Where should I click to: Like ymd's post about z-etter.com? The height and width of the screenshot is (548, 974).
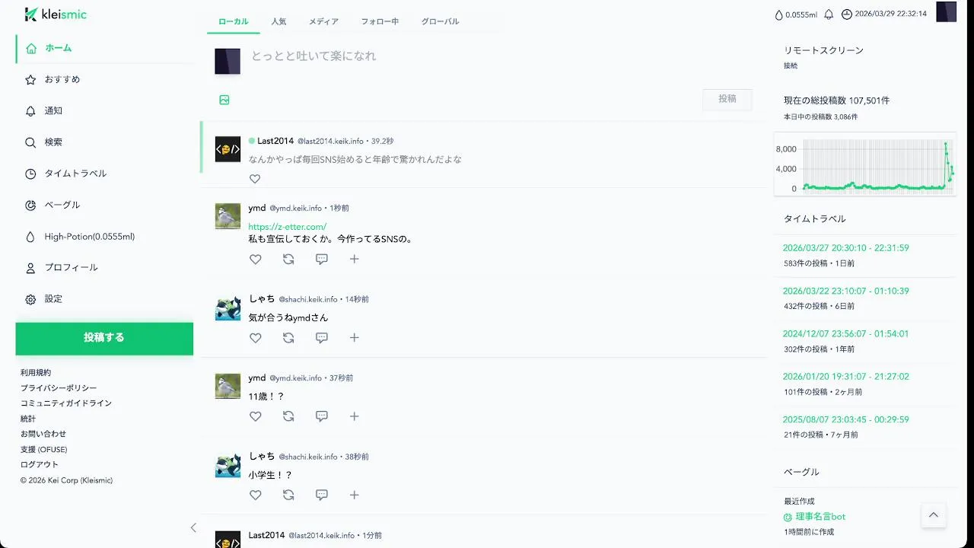pyautogui.click(x=256, y=259)
